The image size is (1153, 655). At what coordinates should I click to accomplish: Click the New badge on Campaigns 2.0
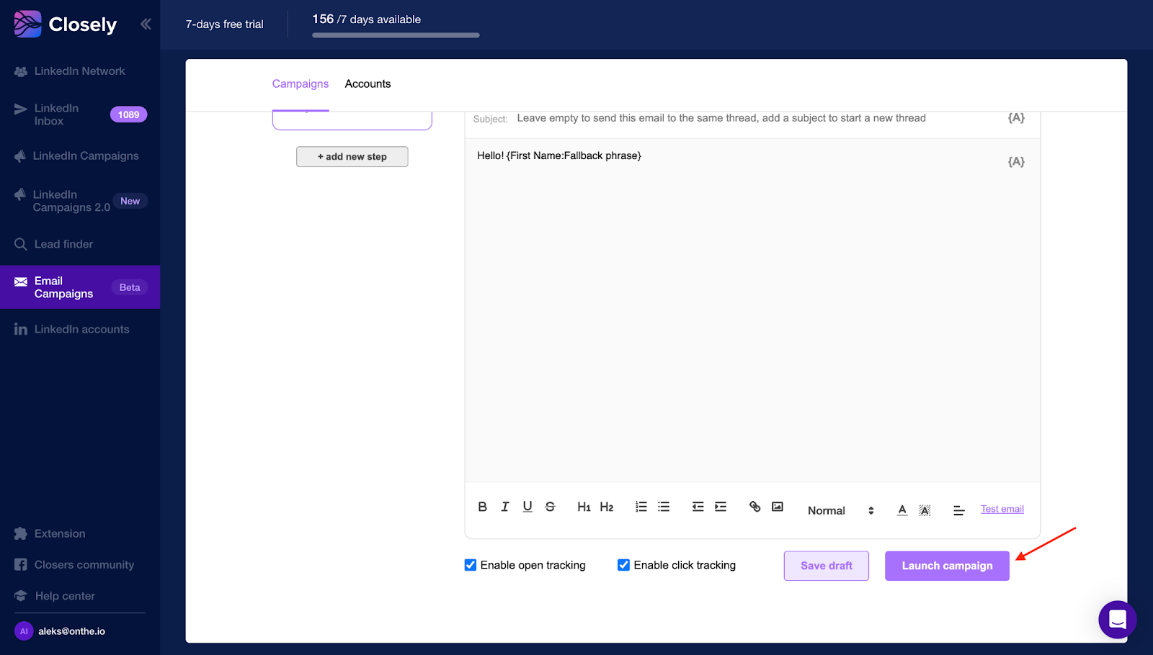[x=130, y=201]
